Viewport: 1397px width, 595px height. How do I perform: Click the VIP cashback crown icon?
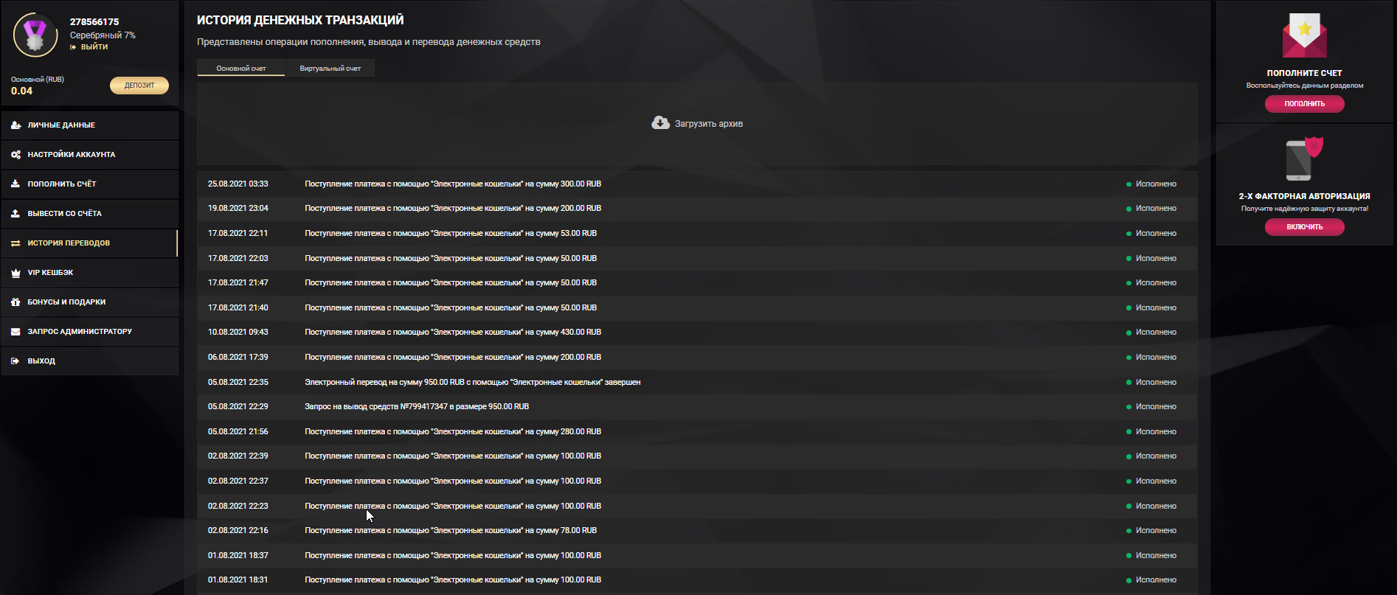tap(15, 273)
